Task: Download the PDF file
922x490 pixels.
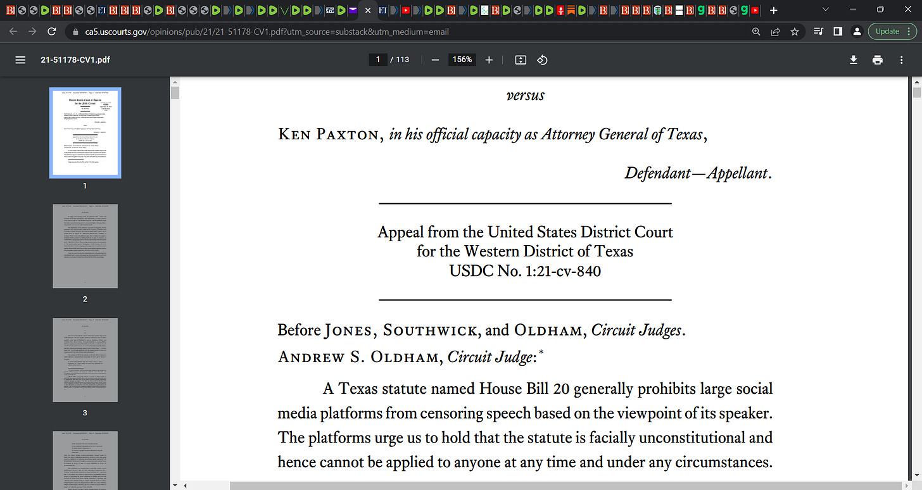Action: (854, 60)
